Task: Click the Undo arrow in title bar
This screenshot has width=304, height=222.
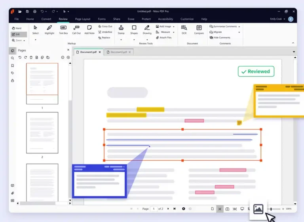Action: [x=42, y=11]
